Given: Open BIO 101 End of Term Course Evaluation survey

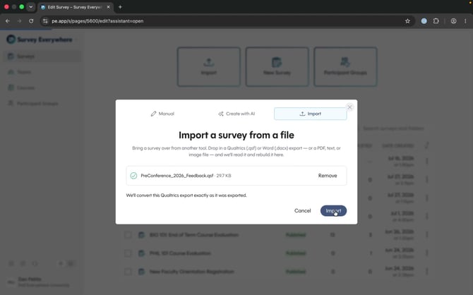Looking at the screenshot, I should tap(194, 235).
